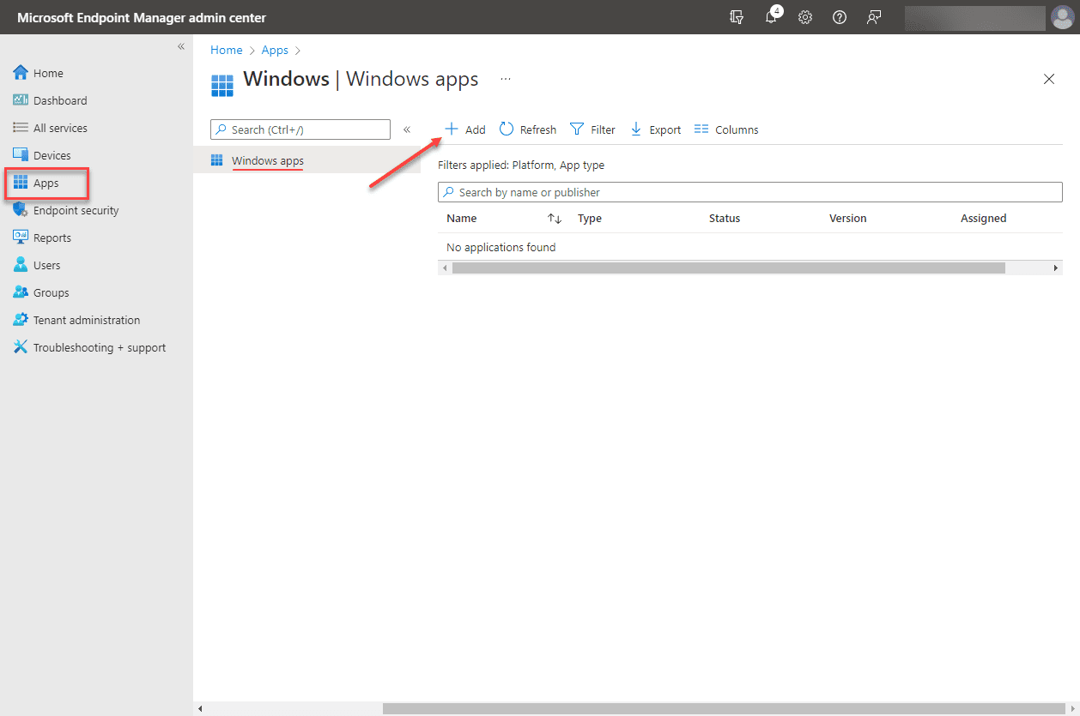
Task: Collapse the left navigation pane
Action: [x=181, y=46]
